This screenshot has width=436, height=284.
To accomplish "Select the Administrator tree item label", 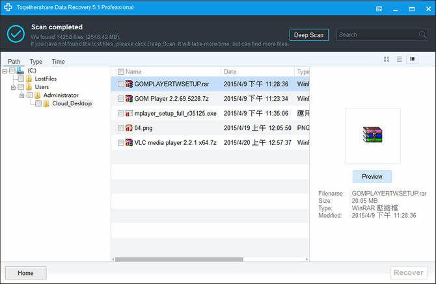I will click(x=61, y=96).
